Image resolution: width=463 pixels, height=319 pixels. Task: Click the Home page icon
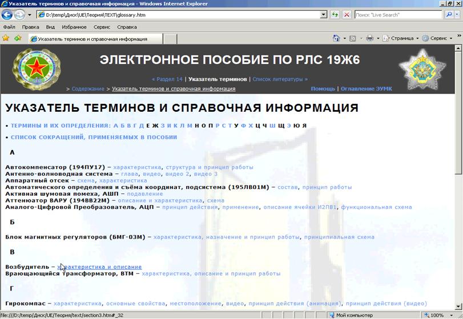click(x=336, y=38)
